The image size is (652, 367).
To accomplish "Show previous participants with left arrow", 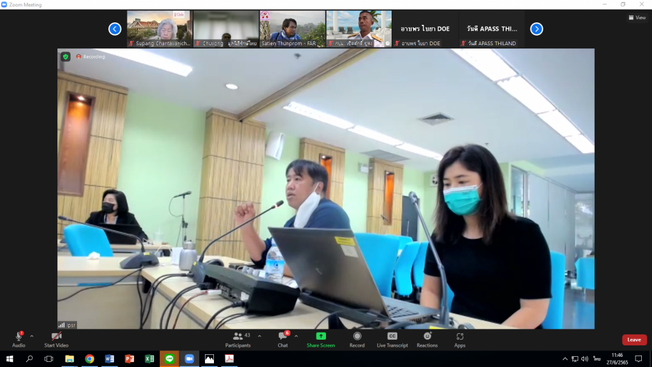I will (115, 29).
